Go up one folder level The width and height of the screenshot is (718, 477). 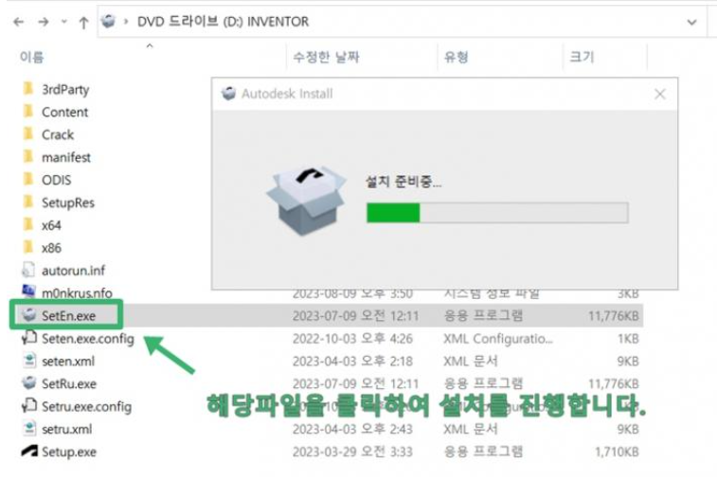pyautogui.click(x=83, y=23)
